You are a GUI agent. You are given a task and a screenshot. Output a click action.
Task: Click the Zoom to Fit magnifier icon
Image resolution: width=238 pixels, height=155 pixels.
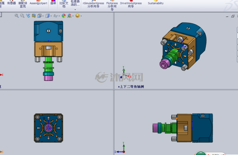17,16
